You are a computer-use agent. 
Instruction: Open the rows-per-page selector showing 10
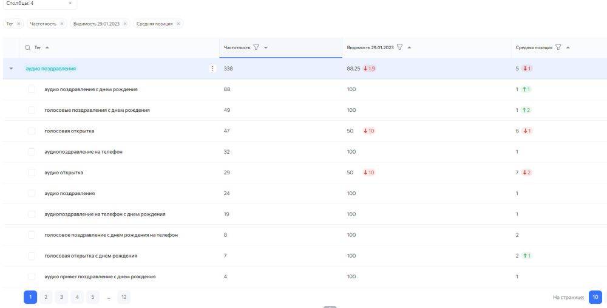595,297
